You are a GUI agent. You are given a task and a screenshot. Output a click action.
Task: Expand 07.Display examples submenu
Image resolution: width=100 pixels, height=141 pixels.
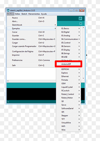click(69, 50)
